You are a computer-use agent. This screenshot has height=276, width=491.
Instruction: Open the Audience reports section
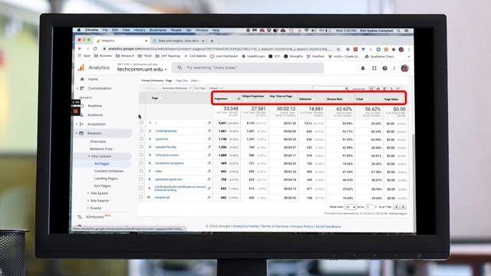coord(95,115)
